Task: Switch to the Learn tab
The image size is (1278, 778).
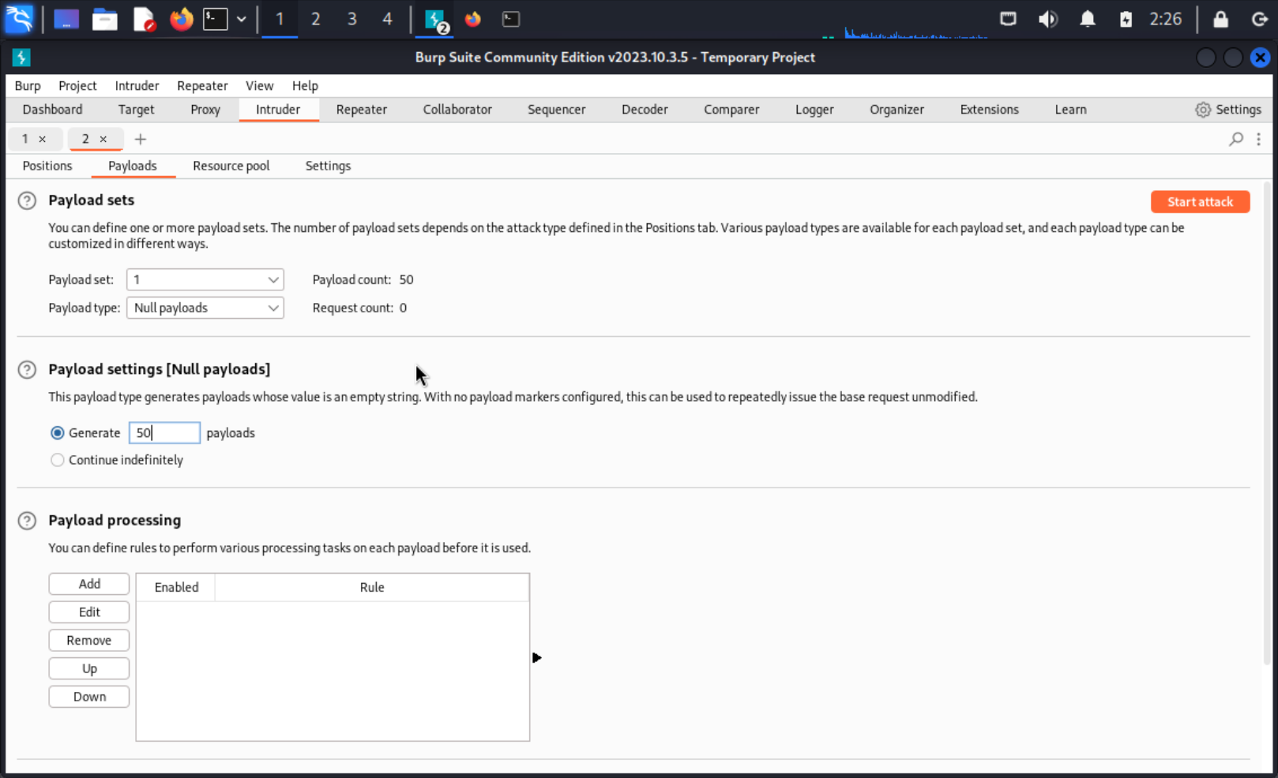Action: pyautogui.click(x=1070, y=110)
